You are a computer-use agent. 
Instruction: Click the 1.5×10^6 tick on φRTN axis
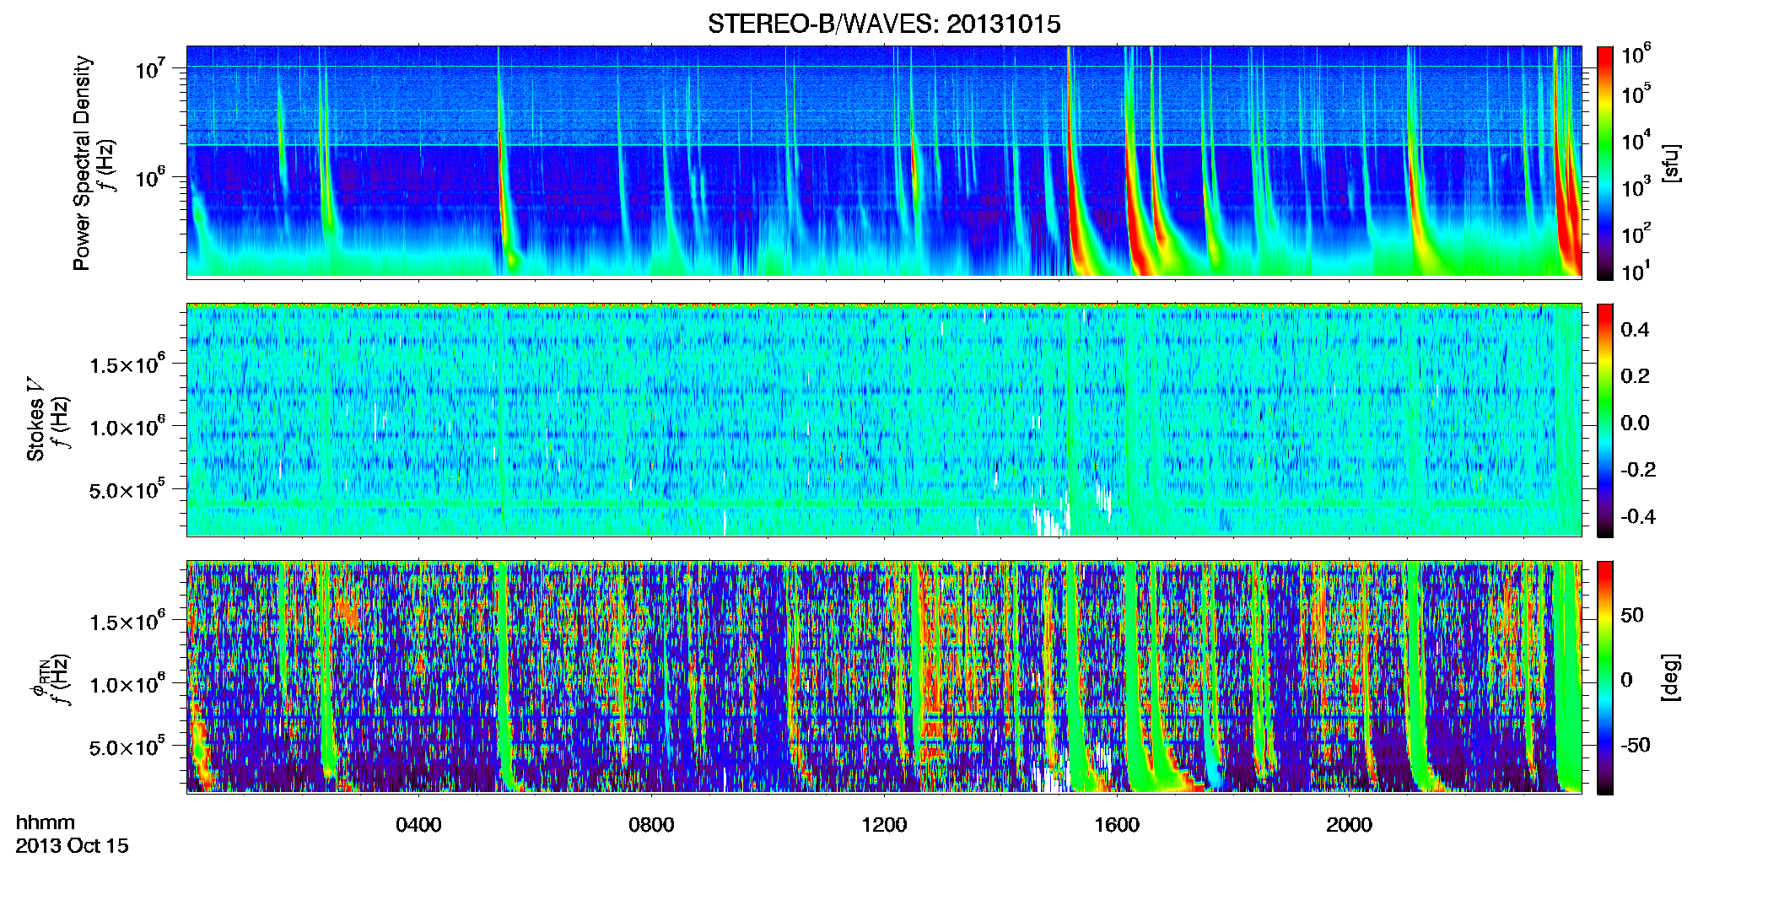(127, 622)
